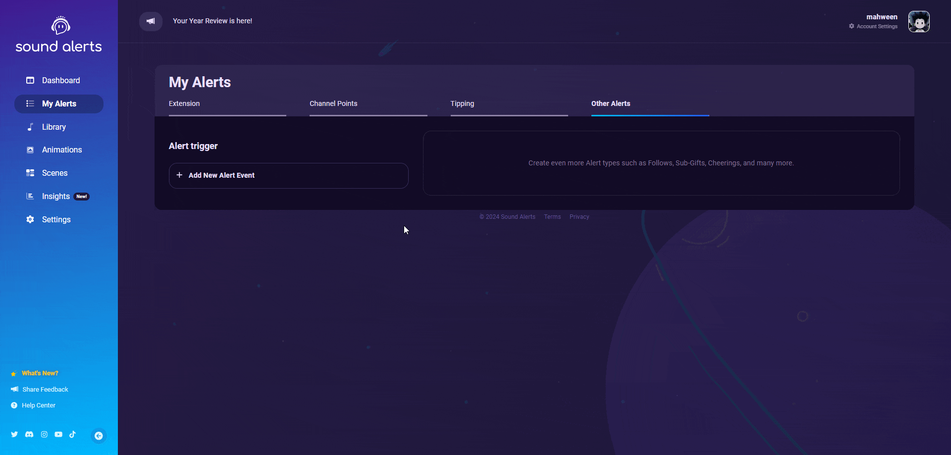Image resolution: width=951 pixels, height=455 pixels.
Task: Click the Help Center question icon
Action: point(14,405)
